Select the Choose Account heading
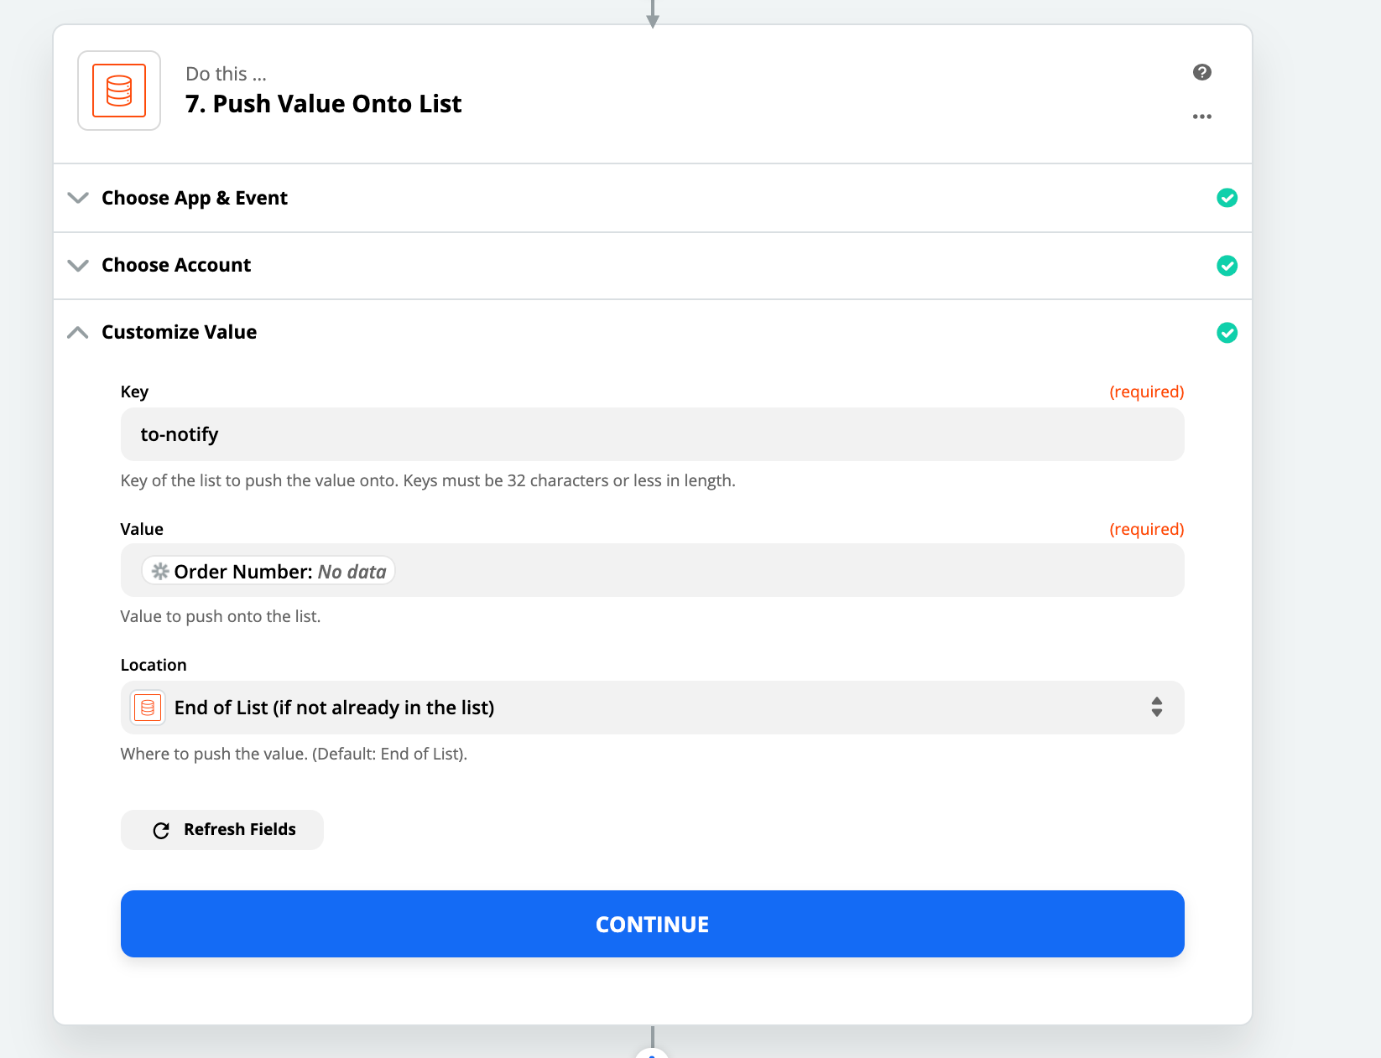Screen dimensions: 1381x1058 (x=176, y=265)
